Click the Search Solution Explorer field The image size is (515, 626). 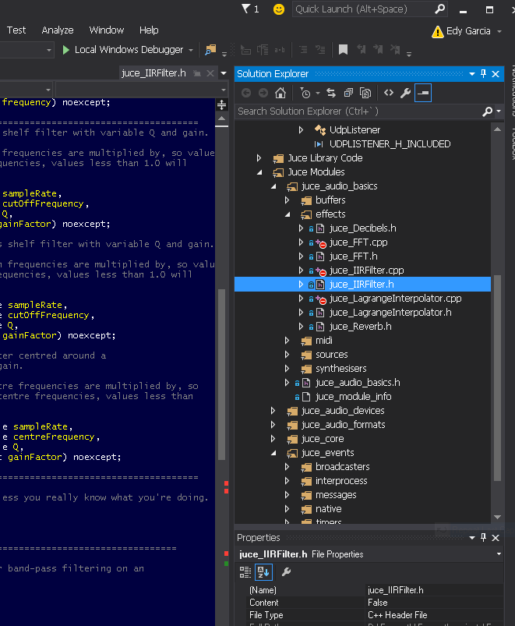358,111
